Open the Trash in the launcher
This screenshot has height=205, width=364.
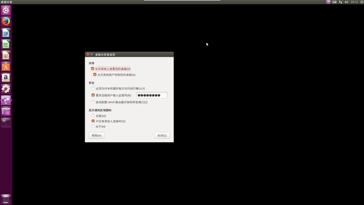[6, 199]
